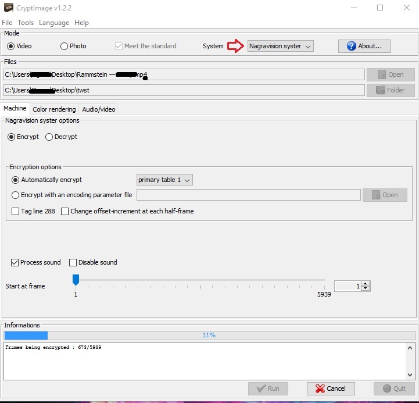
Task: Open the primary table 1 dropdown
Action: pyautogui.click(x=164, y=180)
